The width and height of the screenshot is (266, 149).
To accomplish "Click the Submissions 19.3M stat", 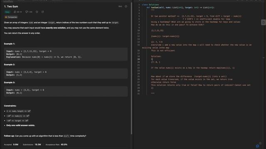I will pos(32,144).
